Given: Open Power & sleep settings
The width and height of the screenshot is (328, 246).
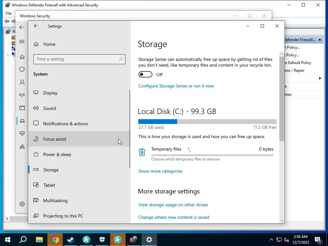Looking at the screenshot, I should (x=79, y=154).
